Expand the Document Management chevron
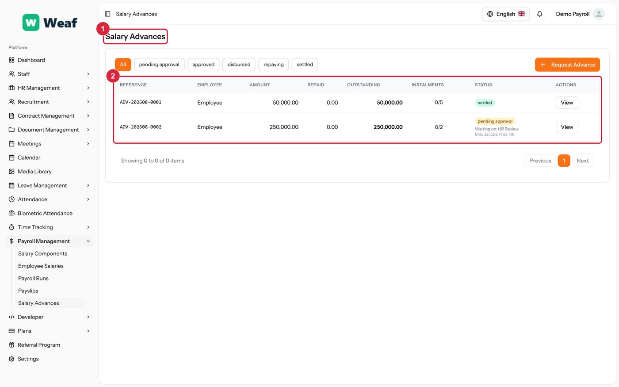The width and height of the screenshot is (619, 387). click(x=88, y=130)
